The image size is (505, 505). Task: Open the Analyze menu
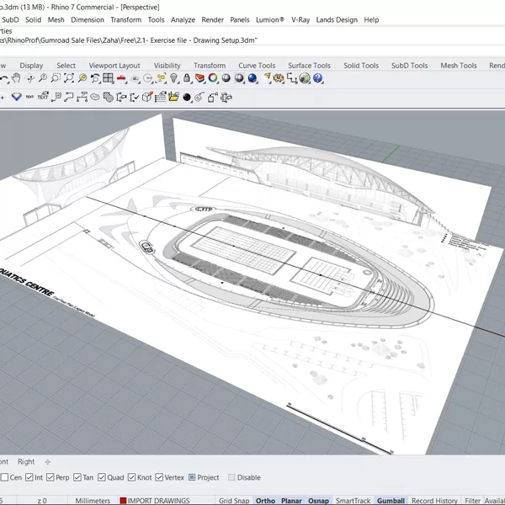[x=183, y=19]
